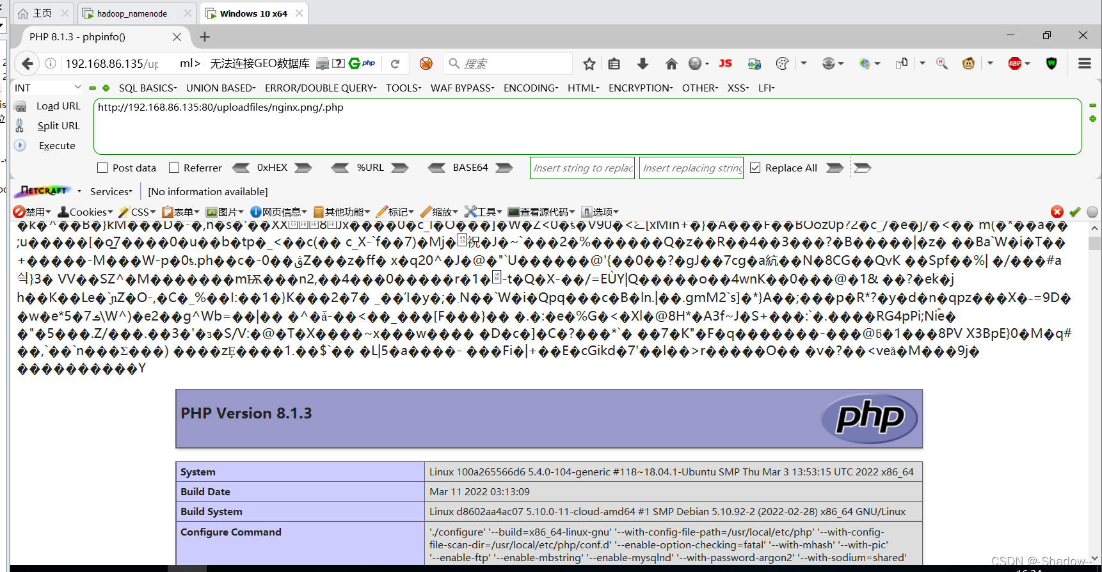This screenshot has height=572, width=1102.
Task: Click Execute in HackBar
Action: point(57,146)
